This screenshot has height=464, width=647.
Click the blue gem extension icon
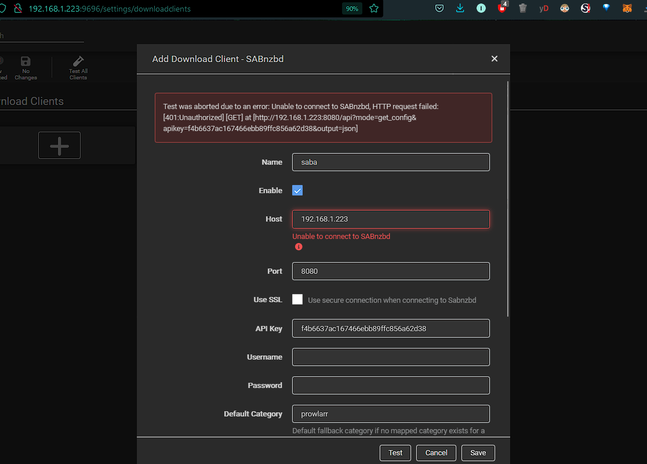pos(606,8)
